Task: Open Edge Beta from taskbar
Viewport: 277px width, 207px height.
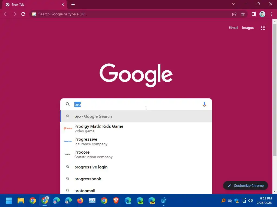Action: tap(128, 201)
